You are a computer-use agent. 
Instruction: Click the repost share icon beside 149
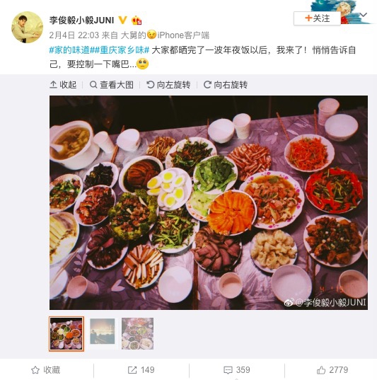[132, 370]
